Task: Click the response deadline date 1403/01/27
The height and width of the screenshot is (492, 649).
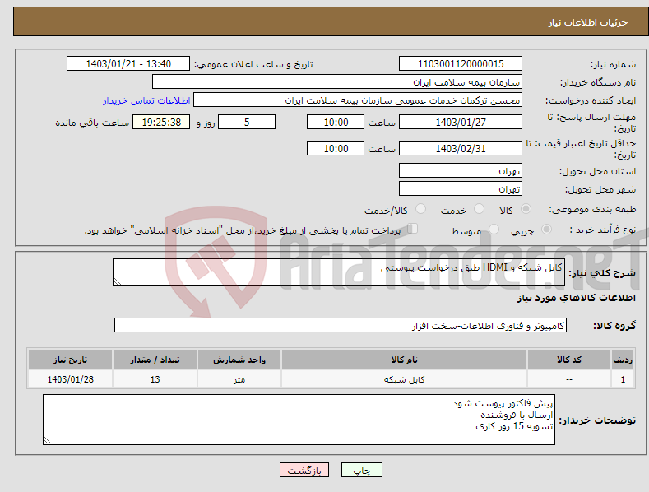Action: point(461,122)
